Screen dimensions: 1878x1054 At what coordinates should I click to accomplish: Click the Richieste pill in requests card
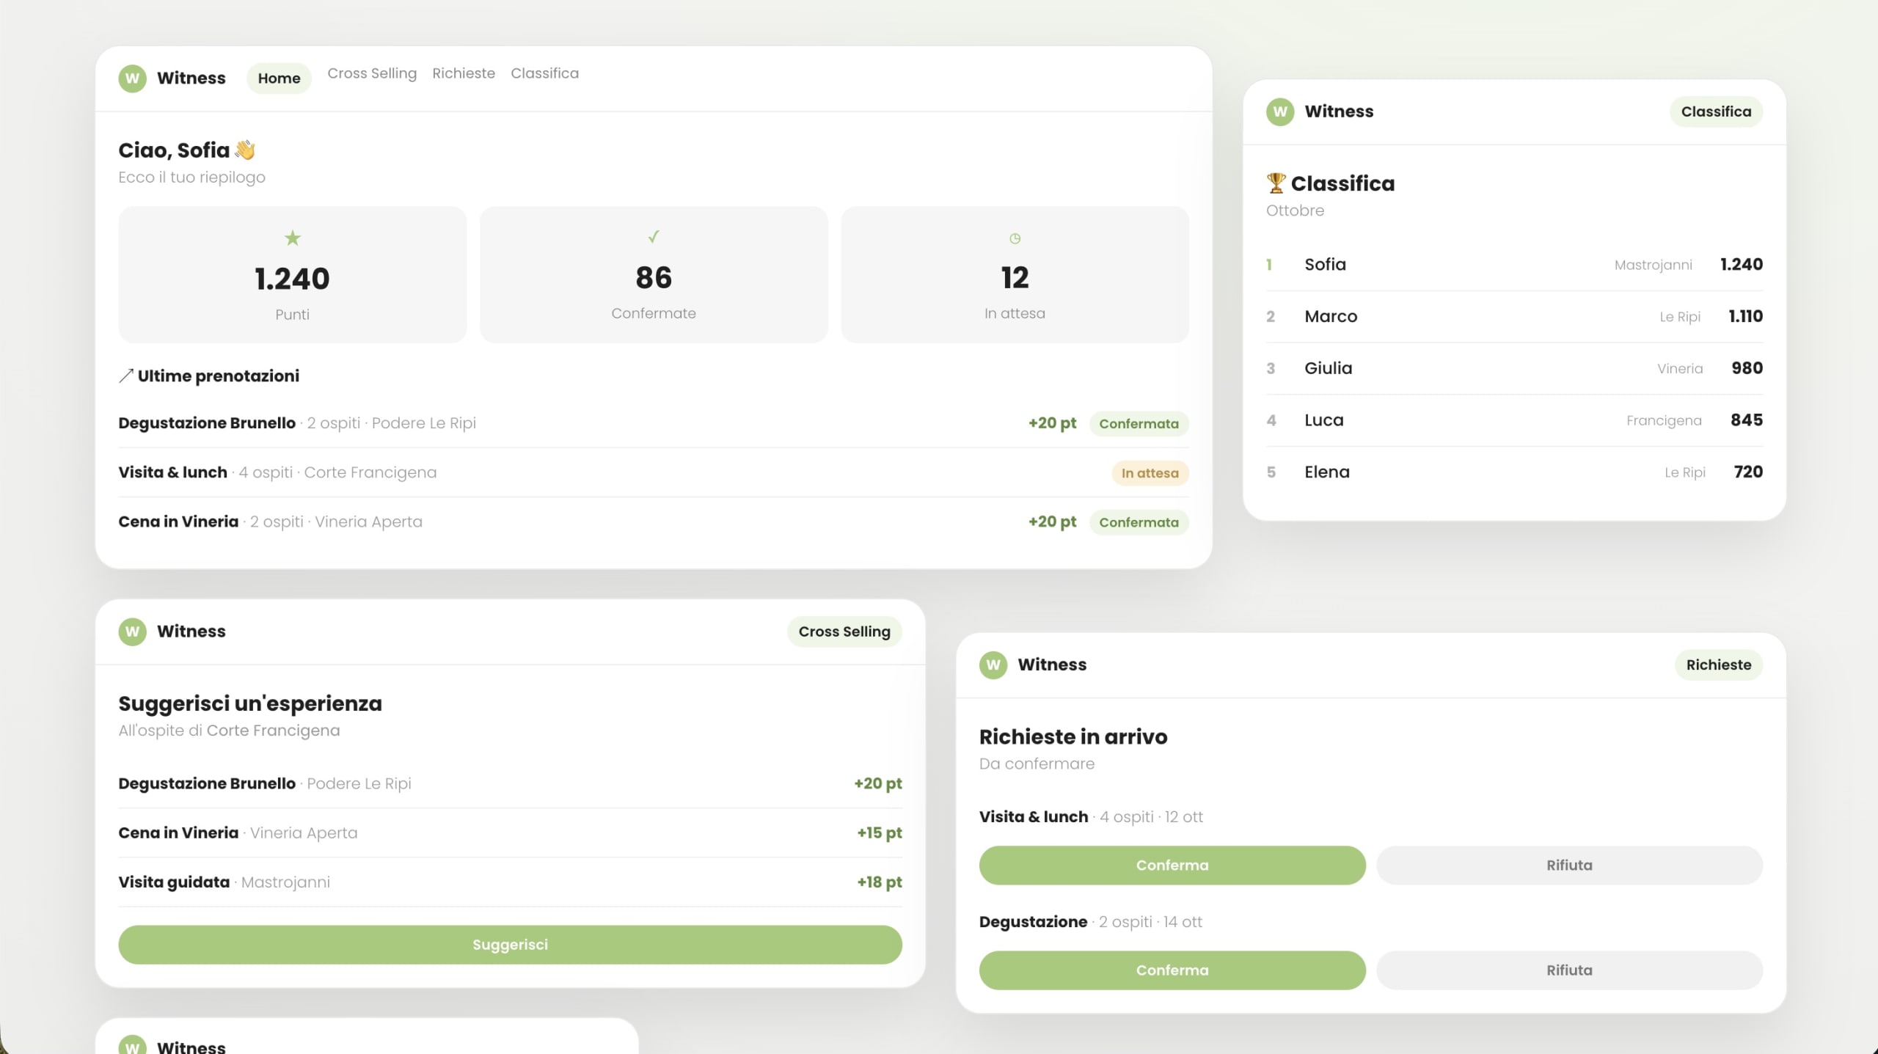(x=1718, y=665)
